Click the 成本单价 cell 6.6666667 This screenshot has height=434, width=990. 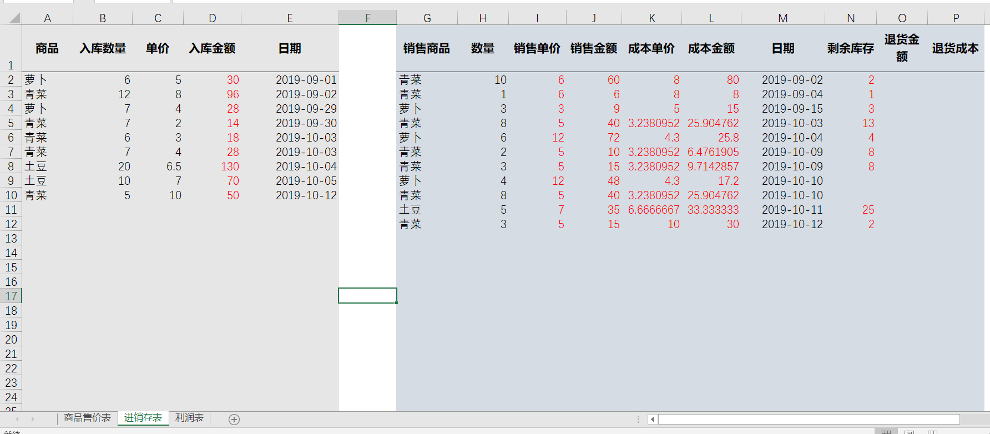click(652, 210)
